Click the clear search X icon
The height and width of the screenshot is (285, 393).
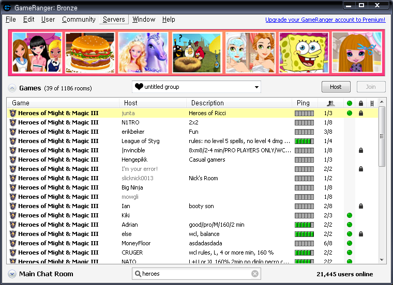255,274
